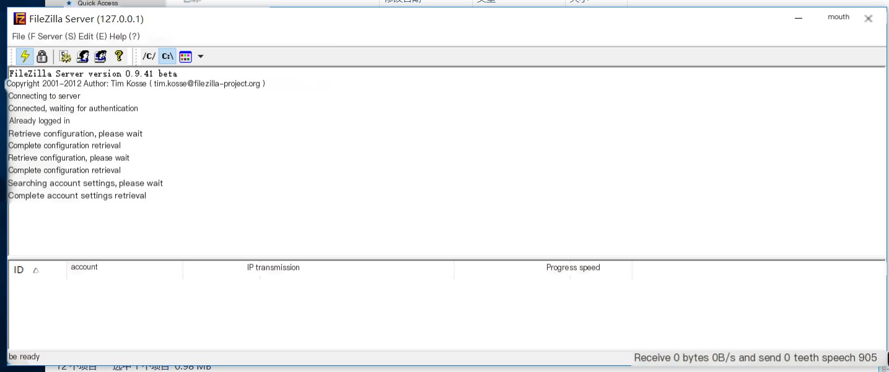Toggle the lightning bolt server active icon
This screenshot has height=372, width=889.
pyautogui.click(x=25, y=56)
